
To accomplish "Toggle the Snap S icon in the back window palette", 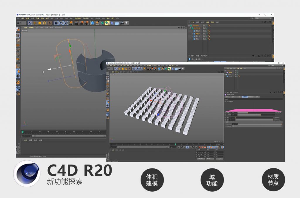I will point(18,76).
